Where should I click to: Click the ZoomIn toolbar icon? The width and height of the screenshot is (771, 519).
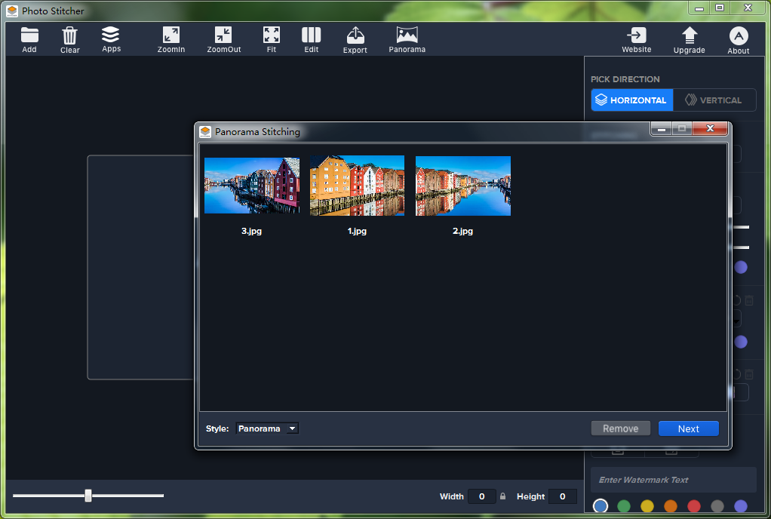[171, 35]
